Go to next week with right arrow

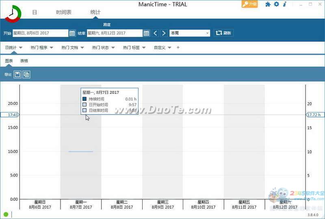point(164,33)
